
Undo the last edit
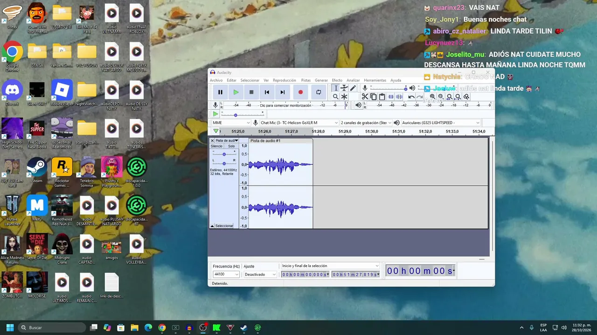pyautogui.click(x=411, y=97)
